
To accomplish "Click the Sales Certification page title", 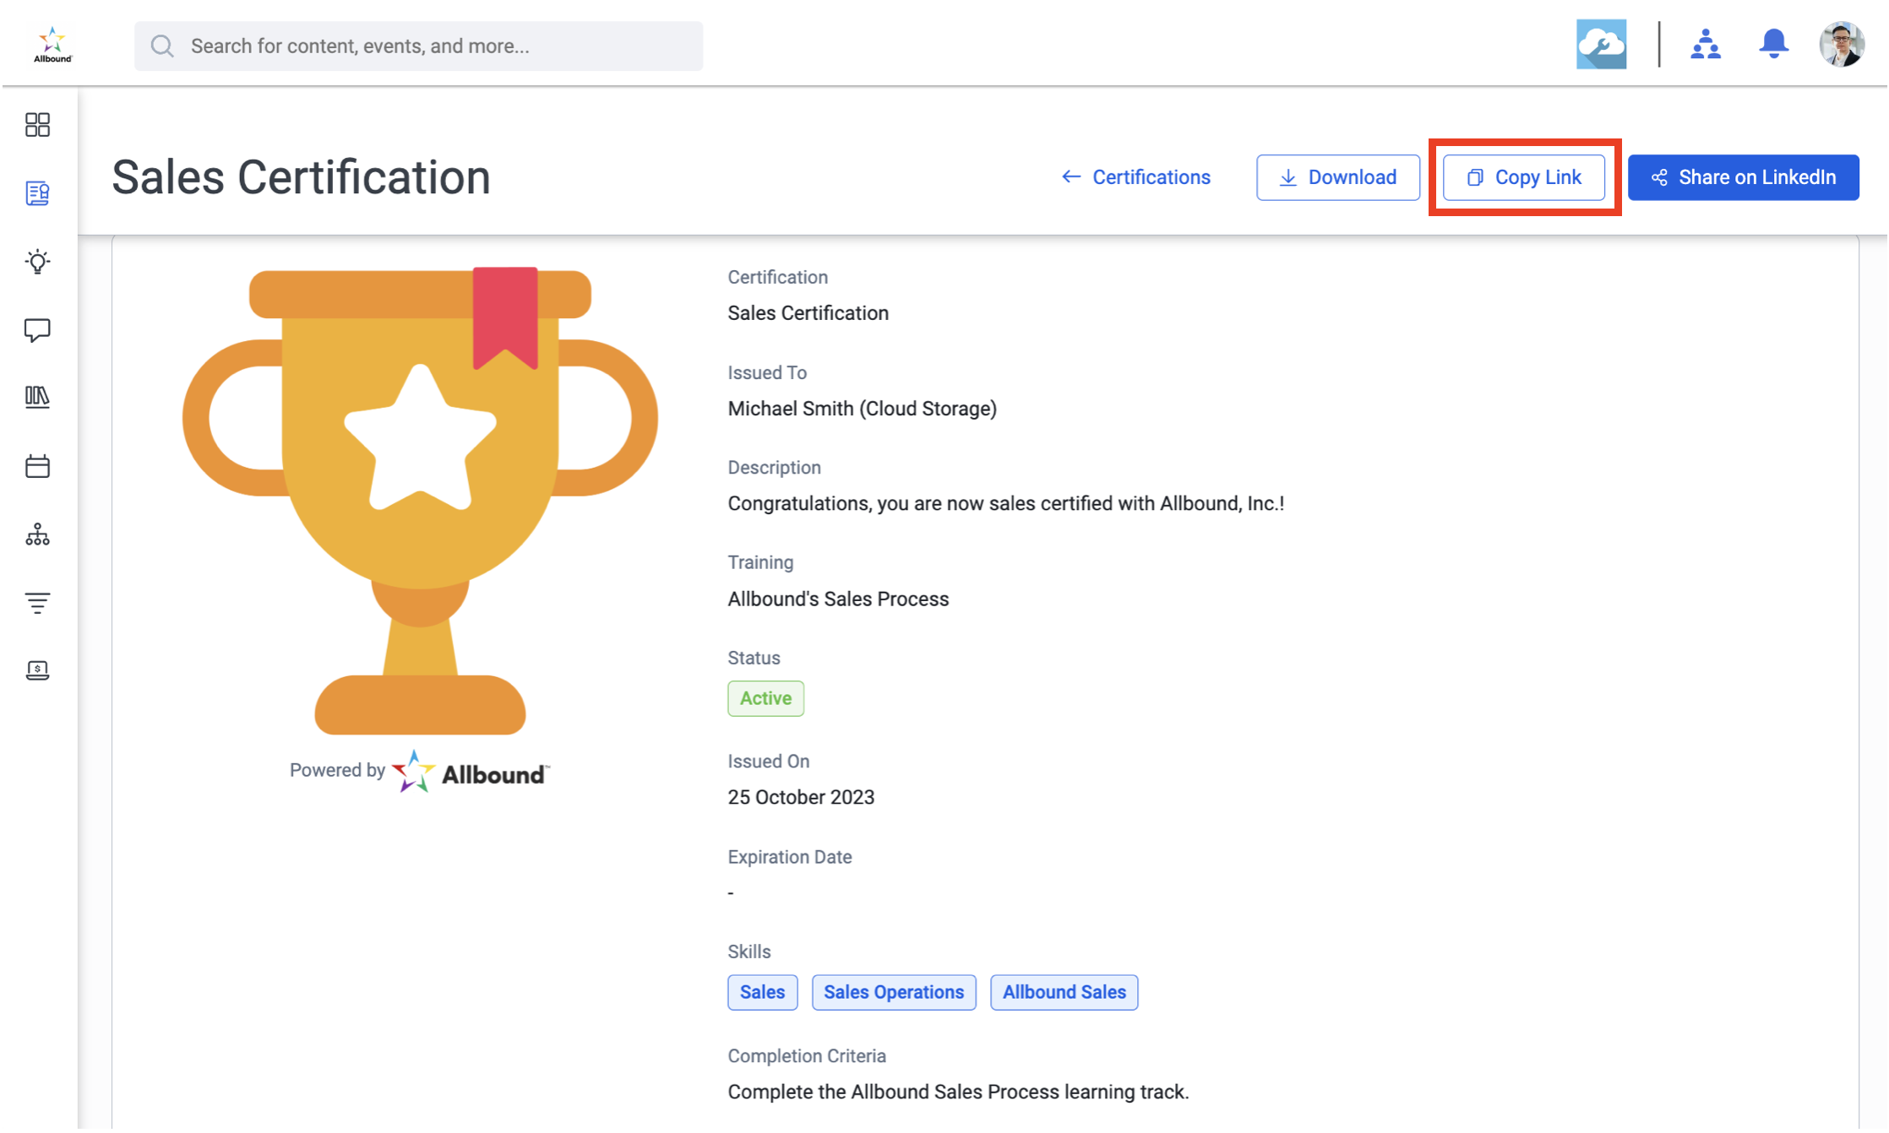I will [301, 177].
